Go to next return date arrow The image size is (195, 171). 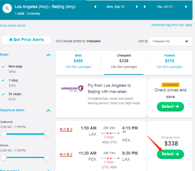point(187,7)
